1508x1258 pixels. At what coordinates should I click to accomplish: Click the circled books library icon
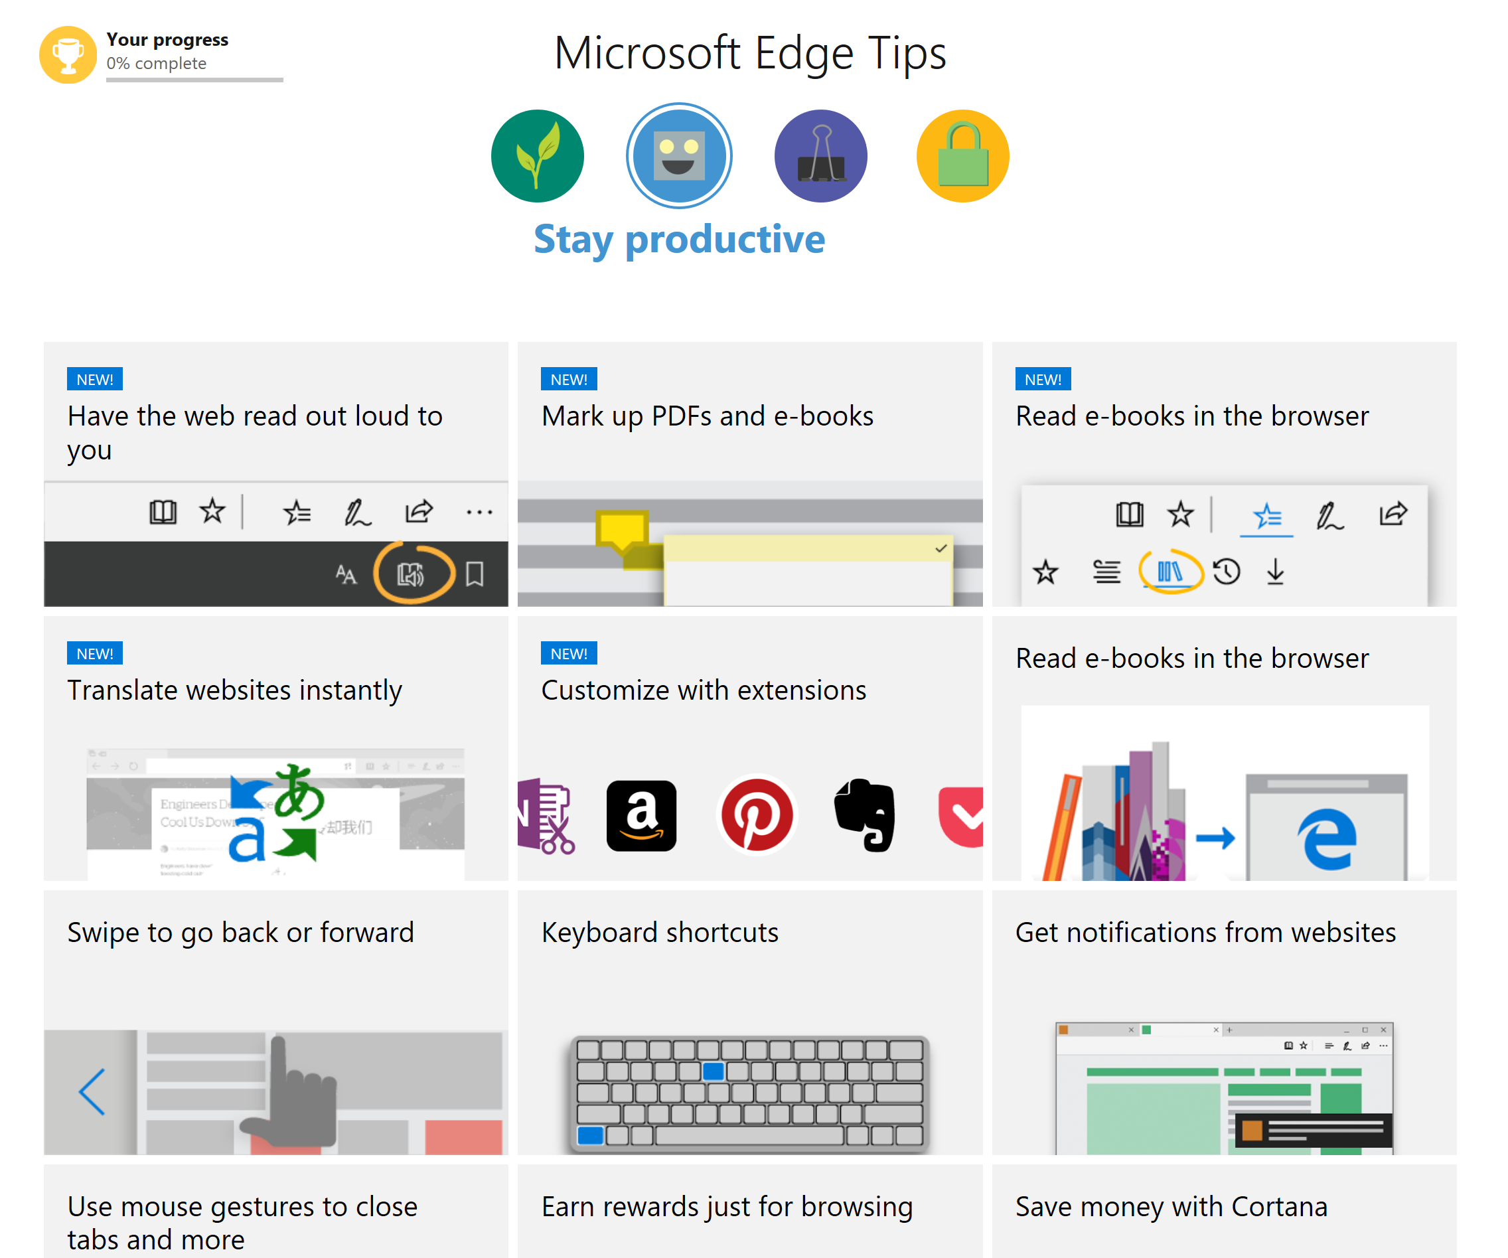[1169, 572]
